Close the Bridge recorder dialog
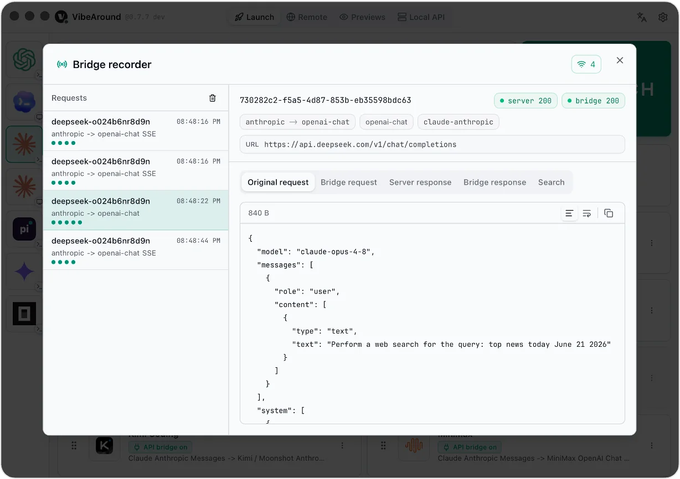680x479 pixels. click(x=620, y=60)
